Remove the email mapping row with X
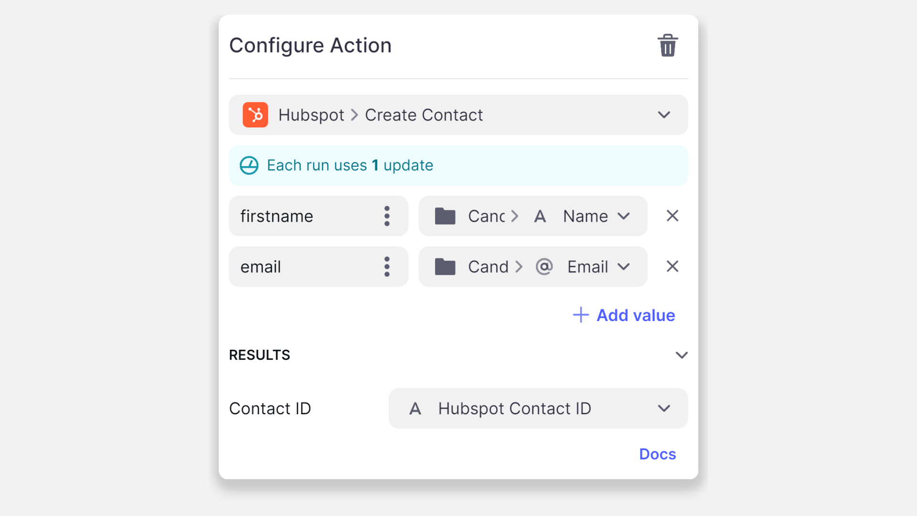The image size is (917, 516). [672, 267]
